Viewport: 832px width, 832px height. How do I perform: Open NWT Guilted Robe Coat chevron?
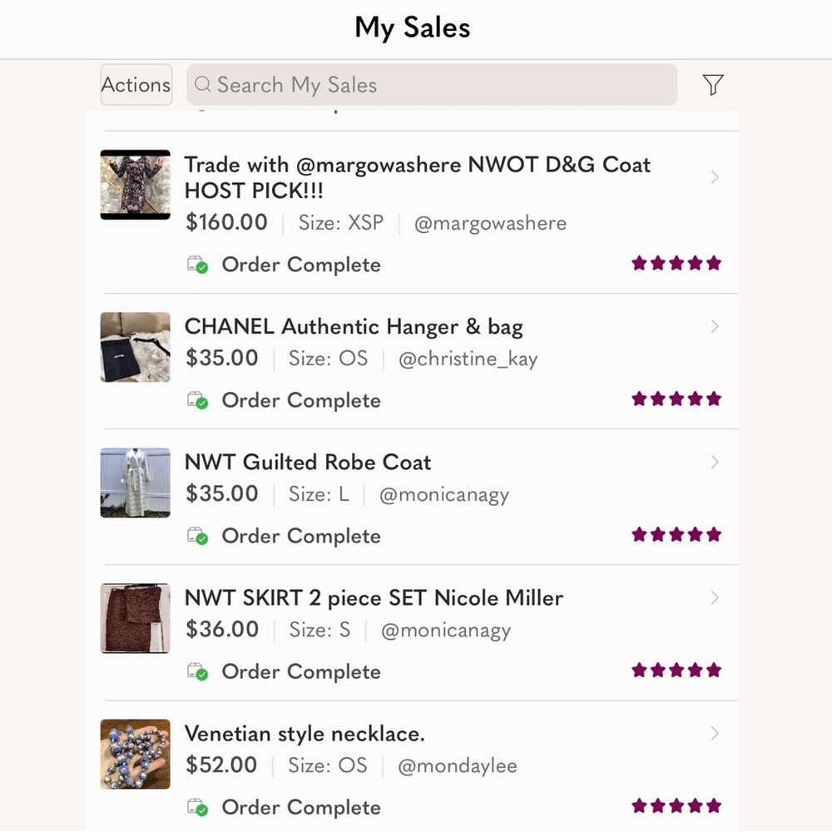pyautogui.click(x=715, y=462)
